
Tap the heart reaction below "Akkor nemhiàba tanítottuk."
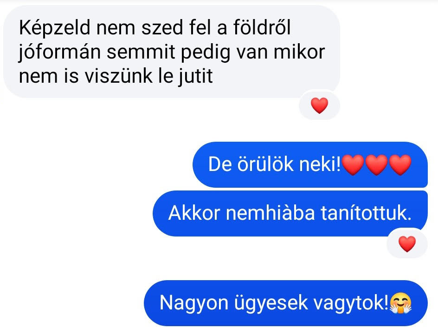tap(407, 244)
